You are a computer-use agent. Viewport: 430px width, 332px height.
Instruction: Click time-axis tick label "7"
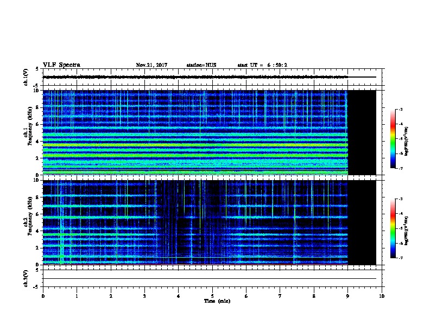pyautogui.click(x=280, y=296)
